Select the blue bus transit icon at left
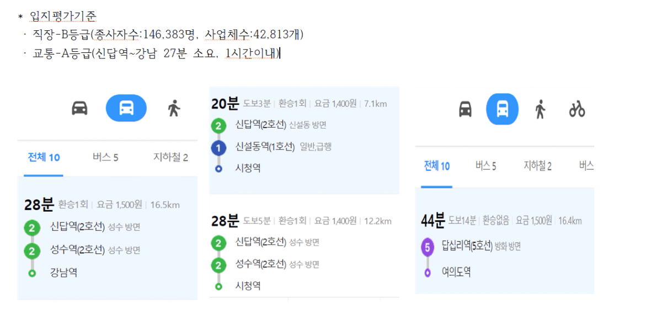This screenshot has width=657, height=316. coord(126,109)
